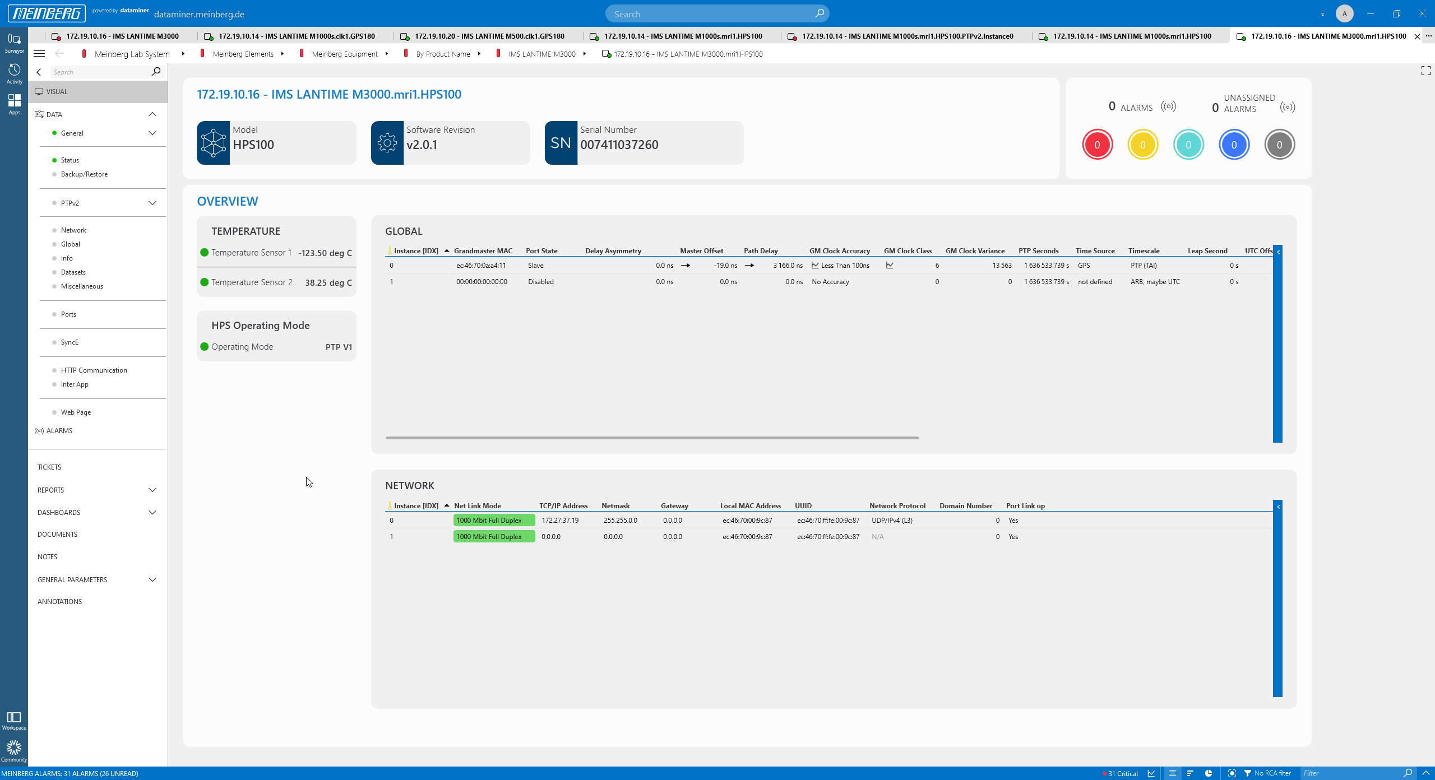Select the sorted bars view icon in status bar
Image resolution: width=1435 pixels, height=780 pixels.
[1190, 773]
